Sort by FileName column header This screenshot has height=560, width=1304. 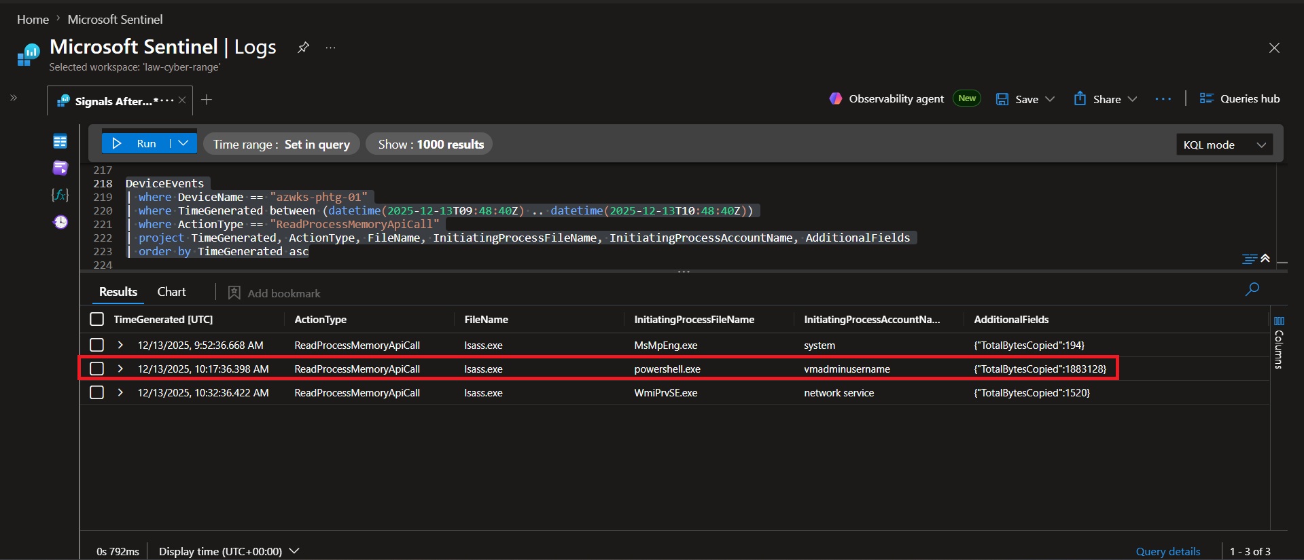(x=486, y=319)
